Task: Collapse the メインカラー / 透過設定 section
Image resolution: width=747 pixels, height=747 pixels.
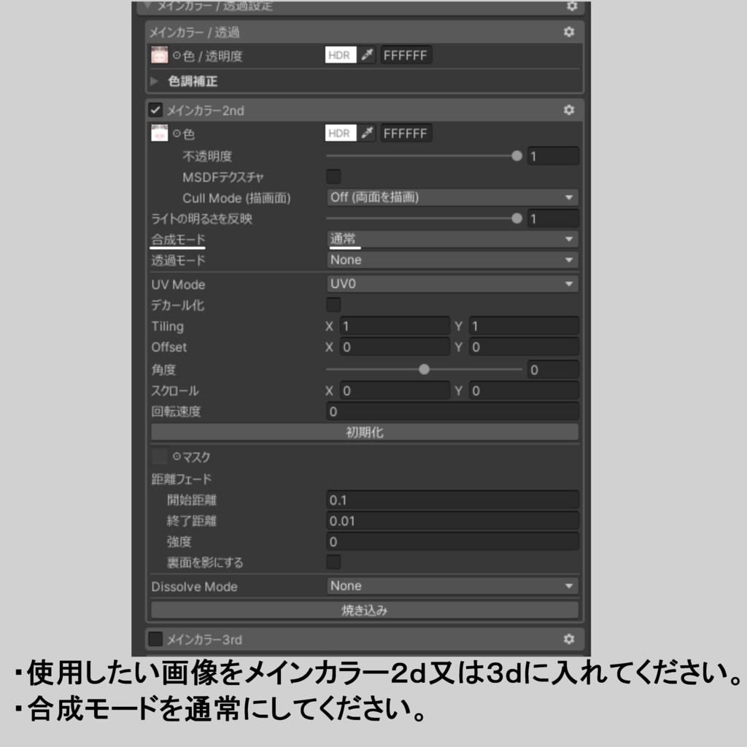Action: click(x=147, y=5)
